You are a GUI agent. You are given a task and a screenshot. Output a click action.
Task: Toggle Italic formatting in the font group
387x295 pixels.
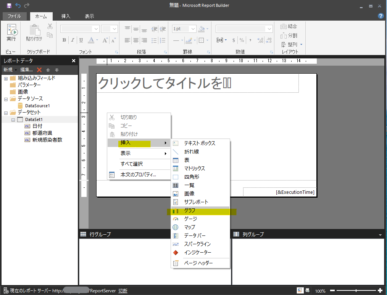coord(73,40)
